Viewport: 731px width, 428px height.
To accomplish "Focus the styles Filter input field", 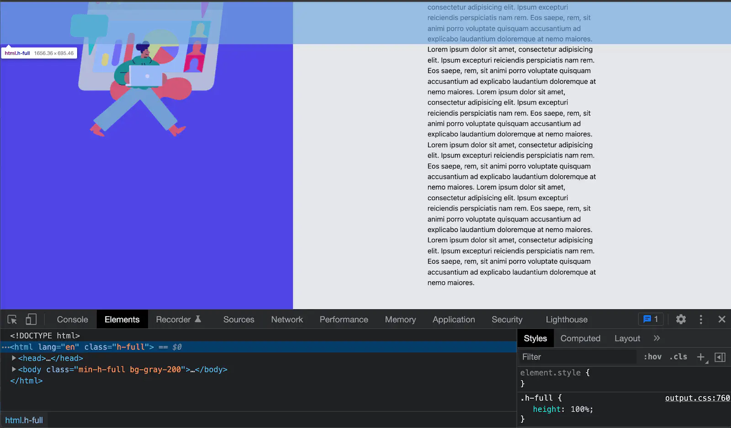I will tap(577, 357).
